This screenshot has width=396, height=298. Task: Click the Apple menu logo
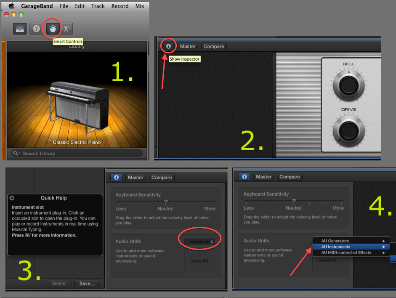pyautogui.click(x=11, y=6)
